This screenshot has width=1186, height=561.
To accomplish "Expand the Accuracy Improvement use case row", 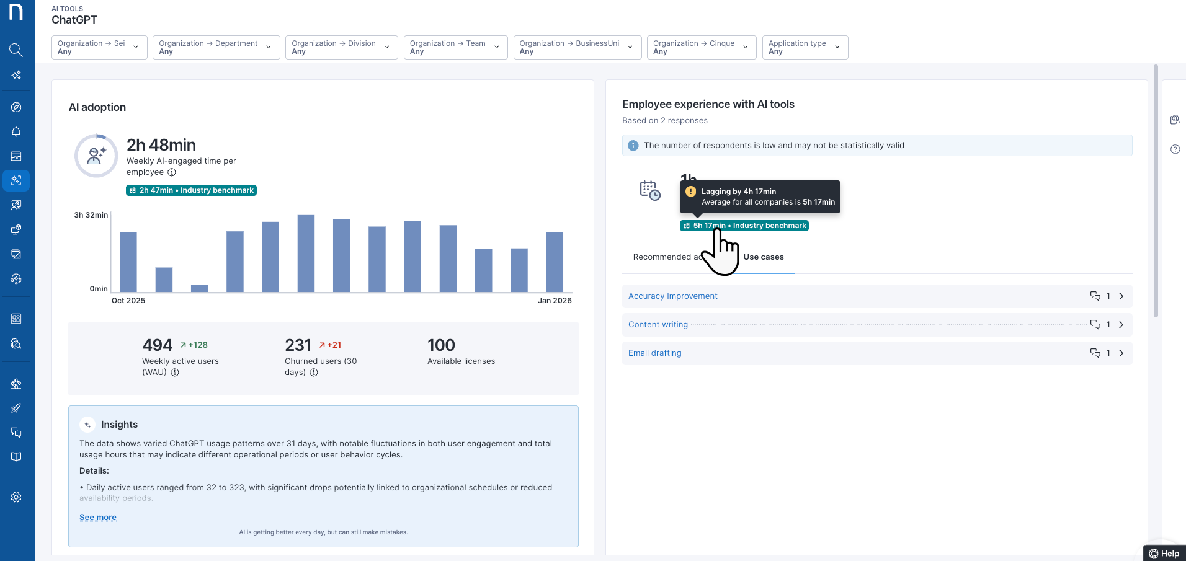I will 1121,296.
